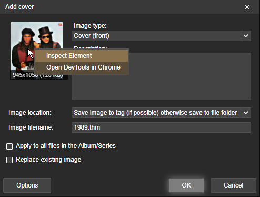
Task: Expand the Image location dropdown arrow
Action: (246, 113)
